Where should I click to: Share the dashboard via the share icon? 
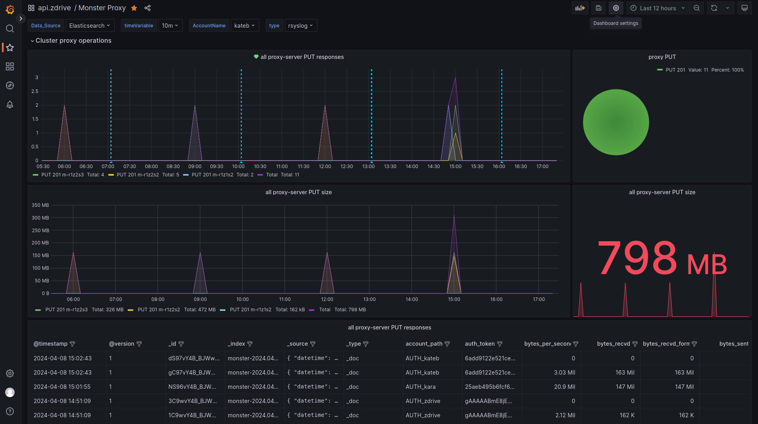click(x=147, y=8)
